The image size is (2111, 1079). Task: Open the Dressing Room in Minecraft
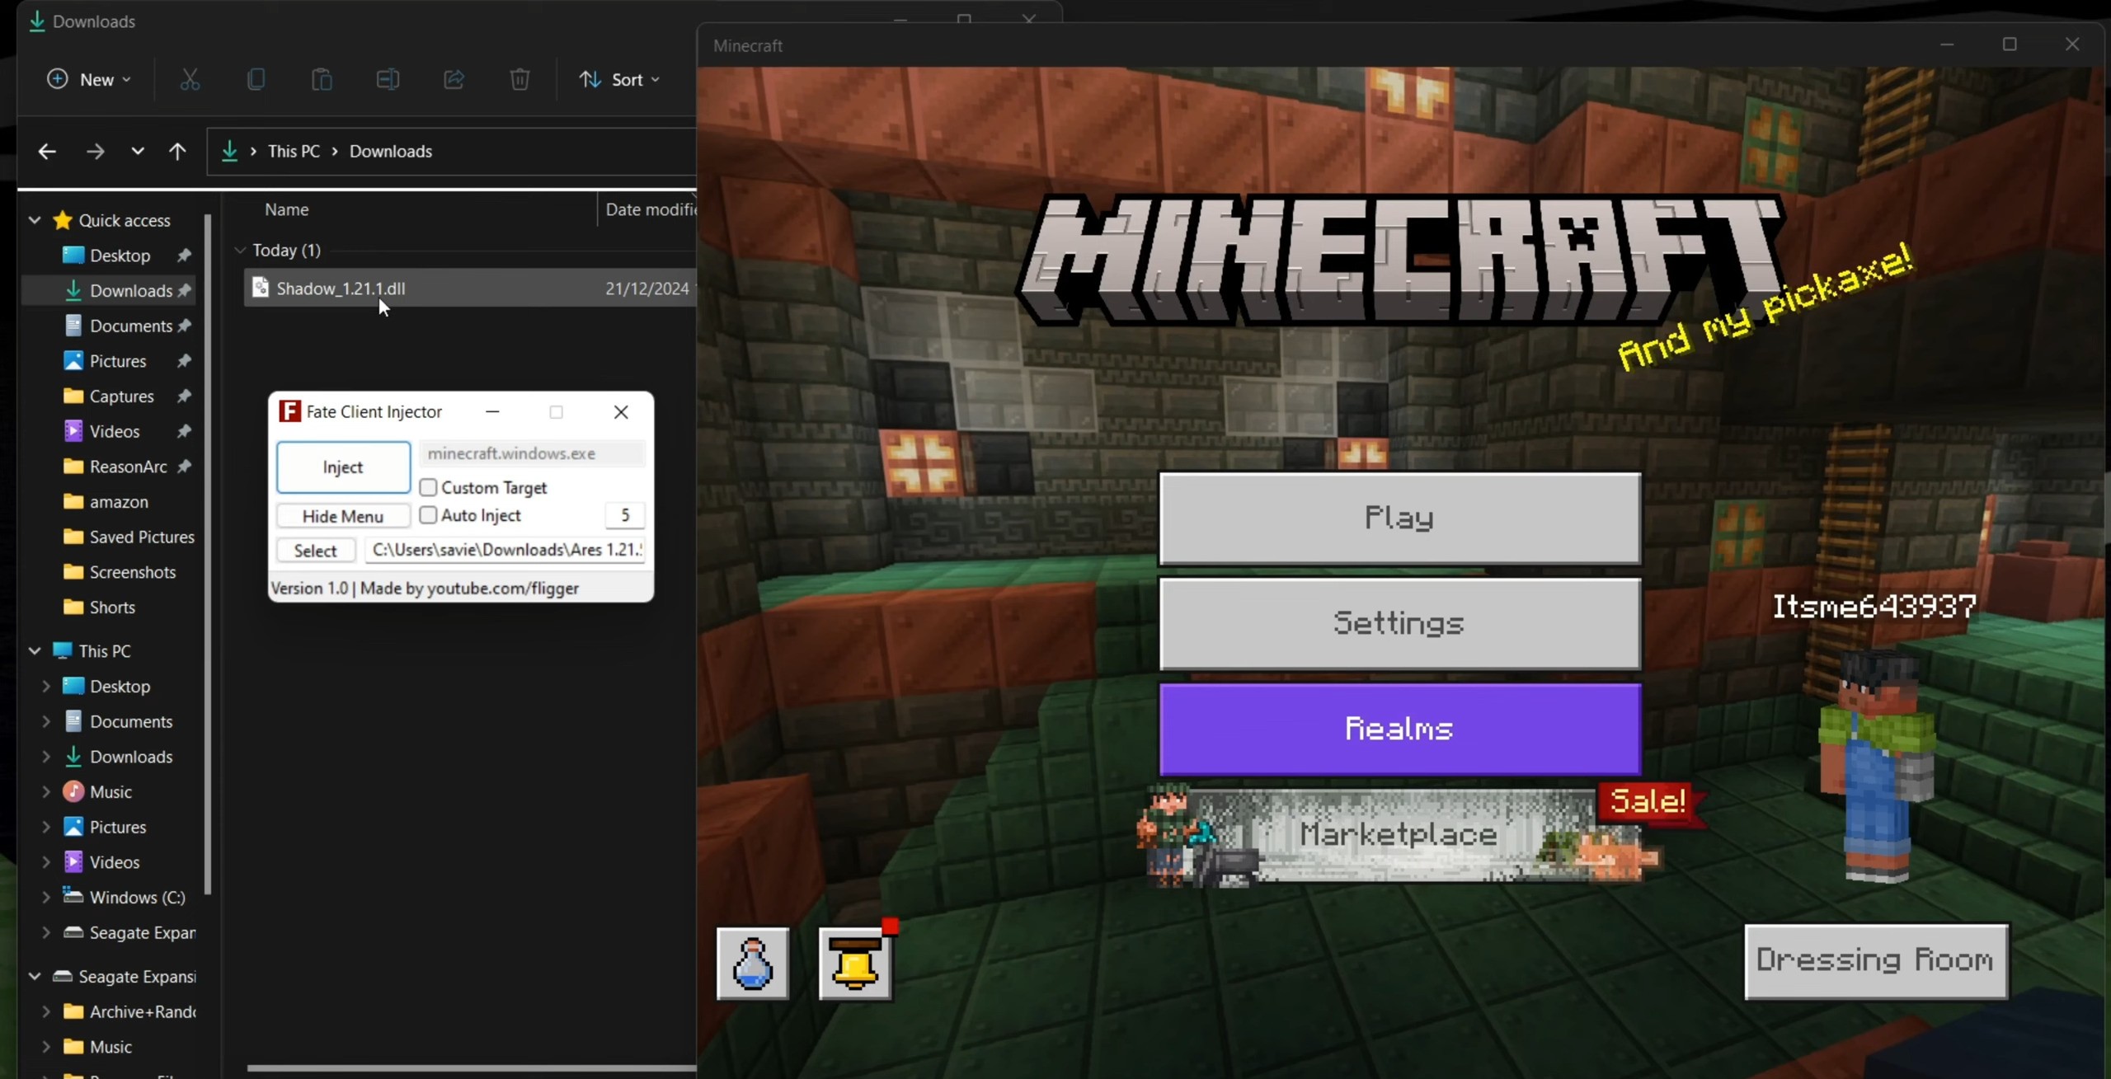click(x=1876, y=961)
